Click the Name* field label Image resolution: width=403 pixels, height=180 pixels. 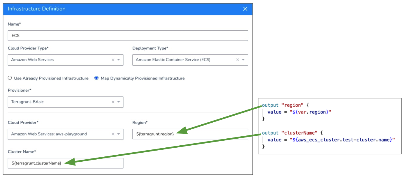pyautogui.click(x=14, y=24)
